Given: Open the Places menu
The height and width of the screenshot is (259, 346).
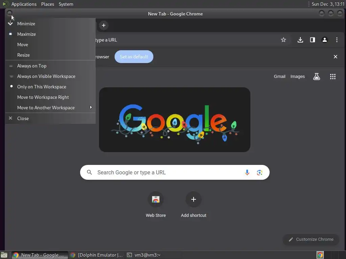Looking at the screenshot, I should pyautogui.click(x=47, y=4).
